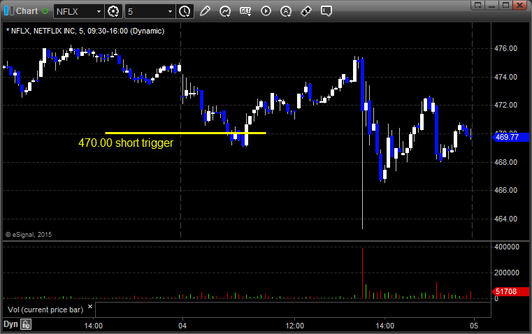Click the green data connection status circle
This screenshot has height=334, width=532.
click(x=45, y=11)
